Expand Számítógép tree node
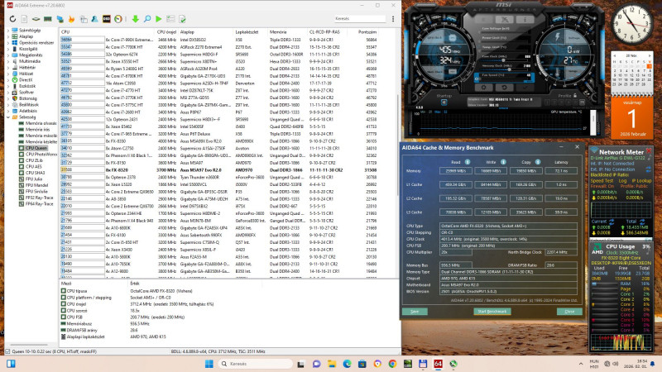This screenshot has width=662, height=372. tap(8, 31)
